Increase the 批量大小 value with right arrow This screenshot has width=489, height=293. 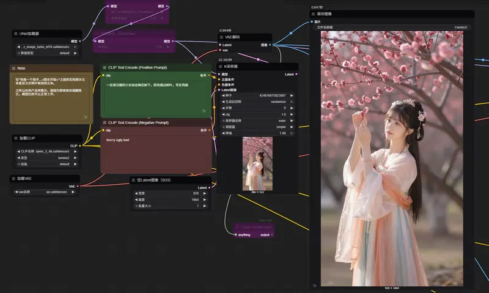tap(205, 206)
